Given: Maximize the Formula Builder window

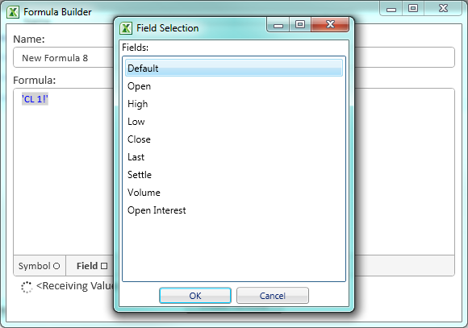Looking at the screenshot, I should (413, 8).
